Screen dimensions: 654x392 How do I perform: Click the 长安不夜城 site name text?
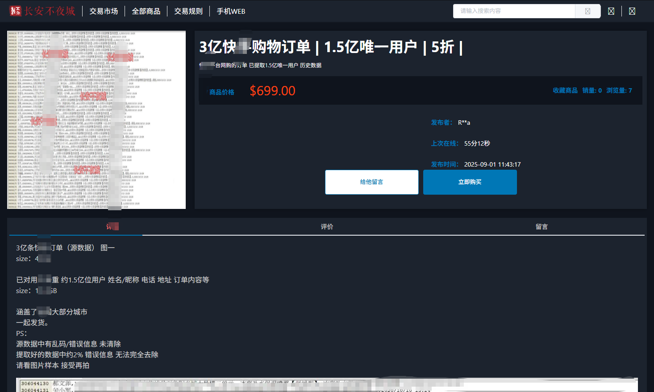50,11
